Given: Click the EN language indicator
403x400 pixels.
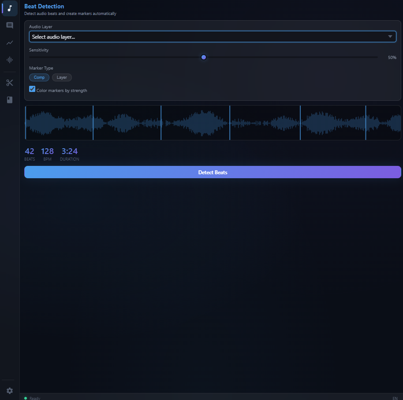Looking at the screenshot, I should coord(395,398).
